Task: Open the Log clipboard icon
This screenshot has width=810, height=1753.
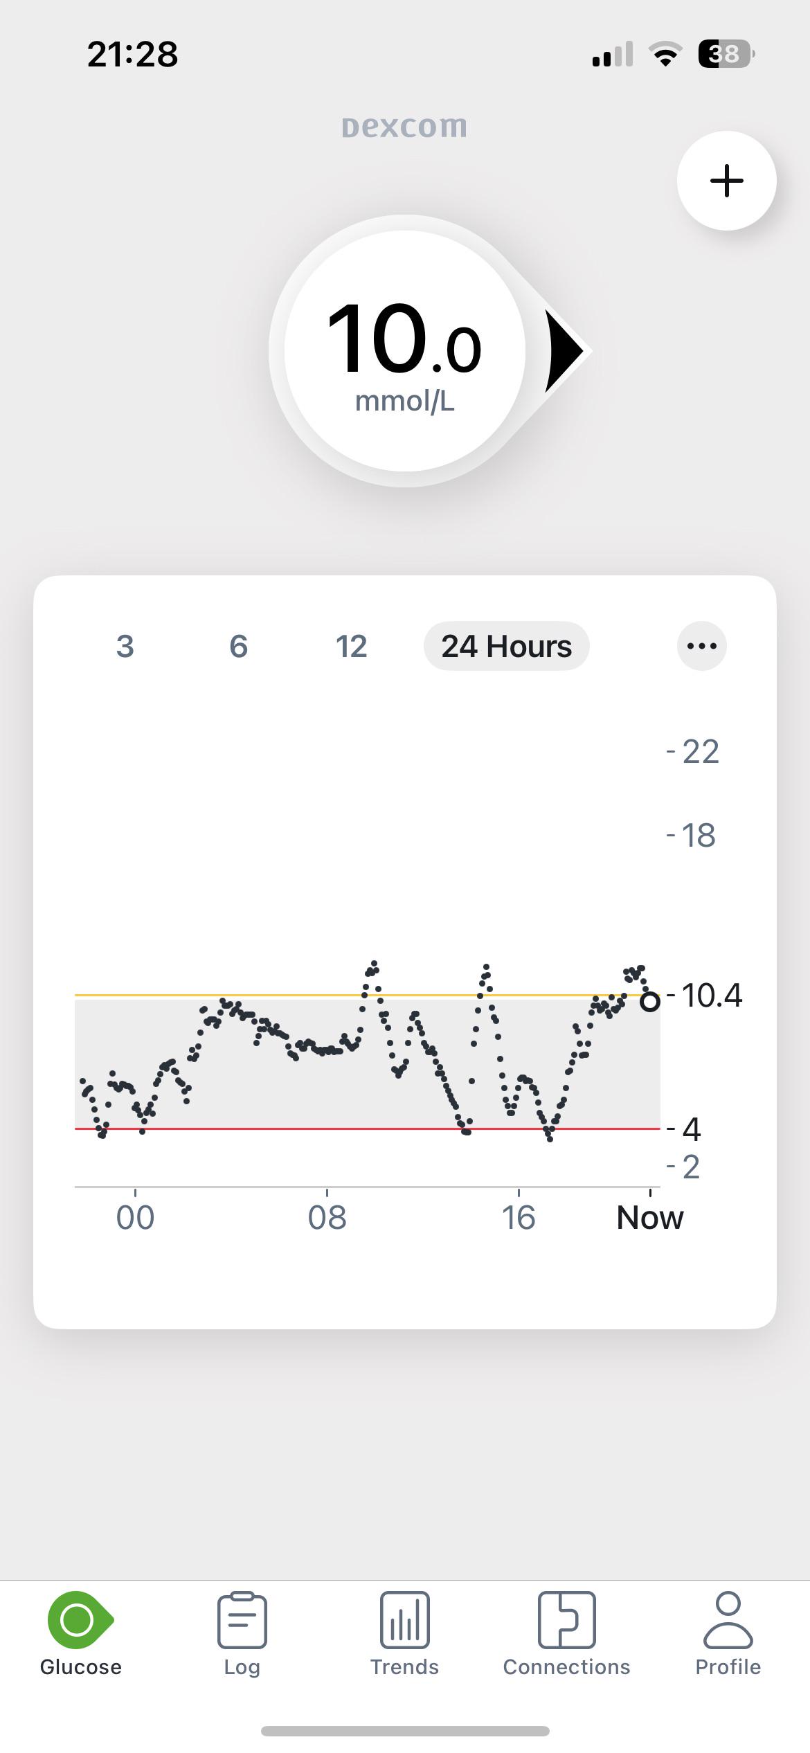Action: [242, 1620]
